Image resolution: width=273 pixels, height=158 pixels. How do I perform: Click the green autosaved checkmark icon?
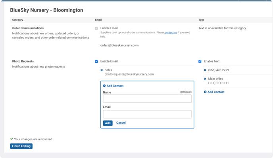(x=12, y=139)
